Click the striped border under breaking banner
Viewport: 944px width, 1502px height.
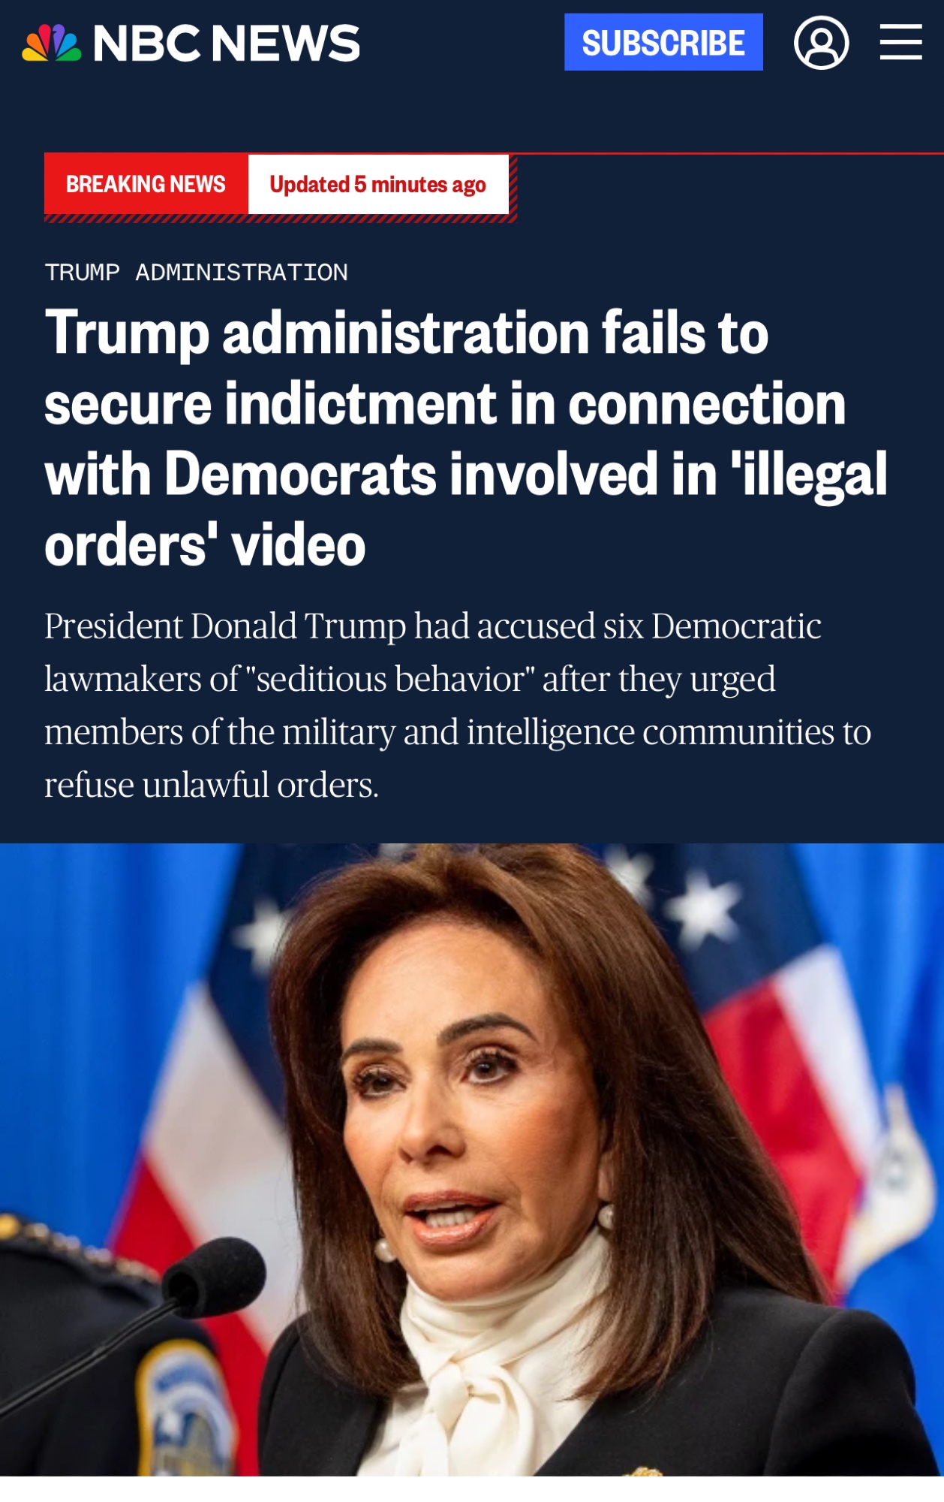[280, 219]
